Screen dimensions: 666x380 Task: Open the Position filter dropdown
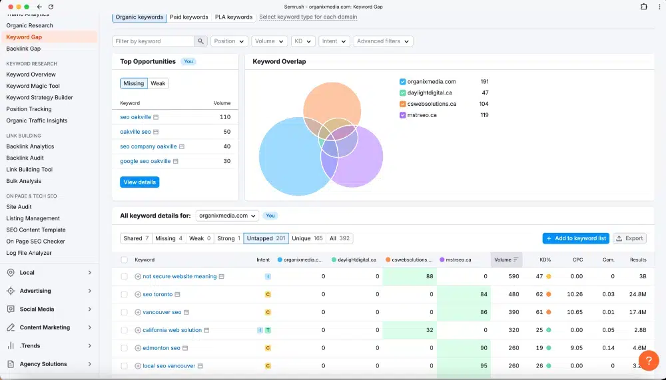tap(229, 41)
